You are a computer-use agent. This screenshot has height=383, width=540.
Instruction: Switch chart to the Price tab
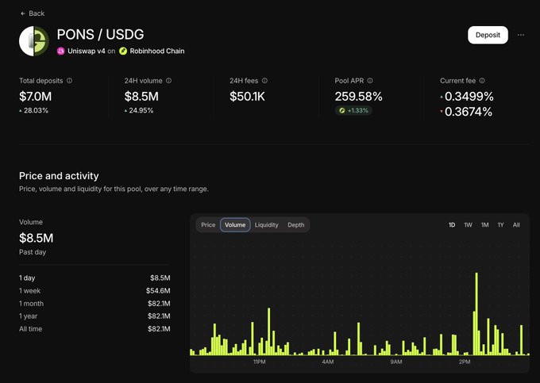(208, 225)
